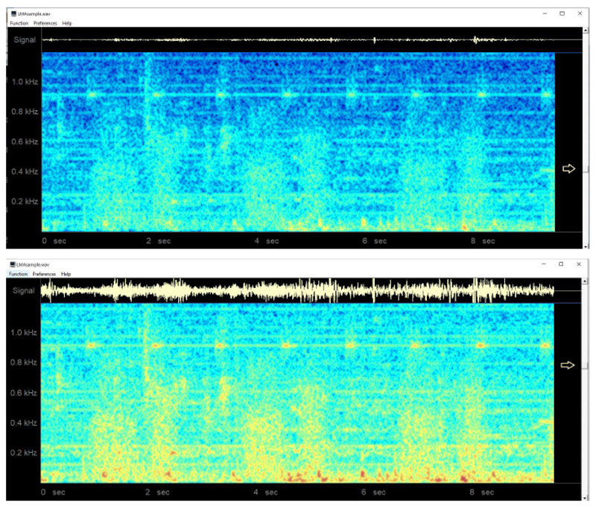
Task: Click the forward arrow icon in the top window
Action: (568, 169)
